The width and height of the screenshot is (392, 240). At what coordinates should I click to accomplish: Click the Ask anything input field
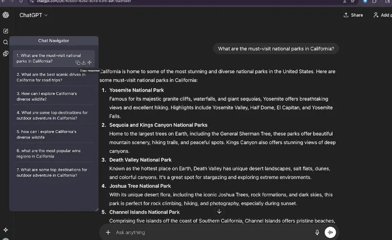(x=211, y=232)
